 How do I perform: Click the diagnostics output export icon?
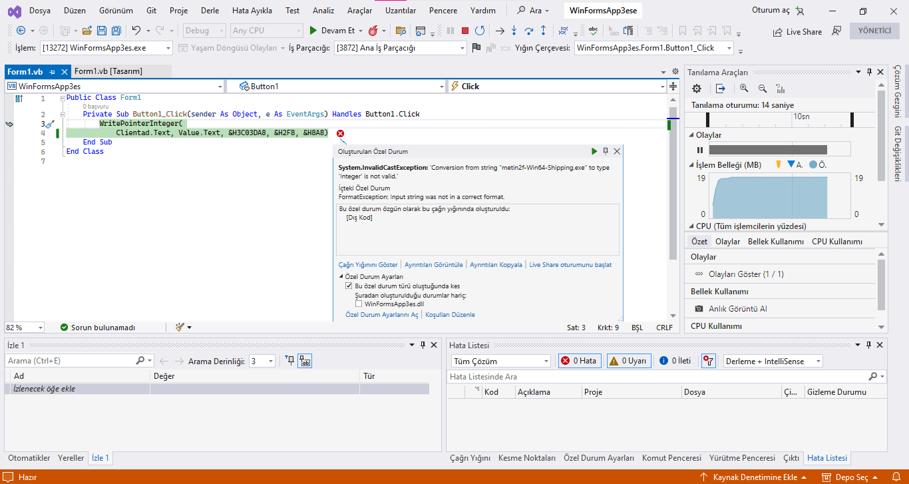[x=721, y=89]
